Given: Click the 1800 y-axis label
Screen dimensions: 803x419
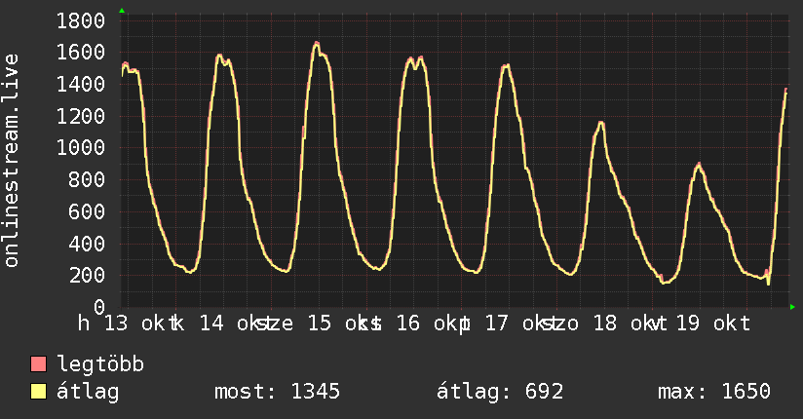Looking at the screenshot, I should pyautogui.click(x=81, y=21).
